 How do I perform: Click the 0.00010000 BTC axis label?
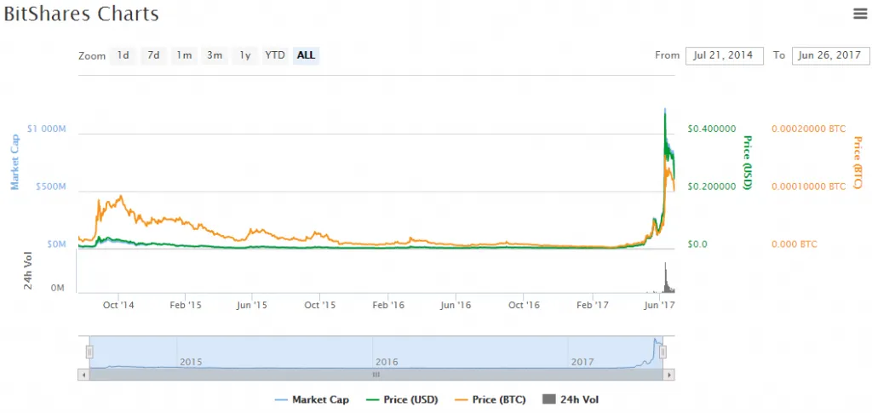[809, 186]
